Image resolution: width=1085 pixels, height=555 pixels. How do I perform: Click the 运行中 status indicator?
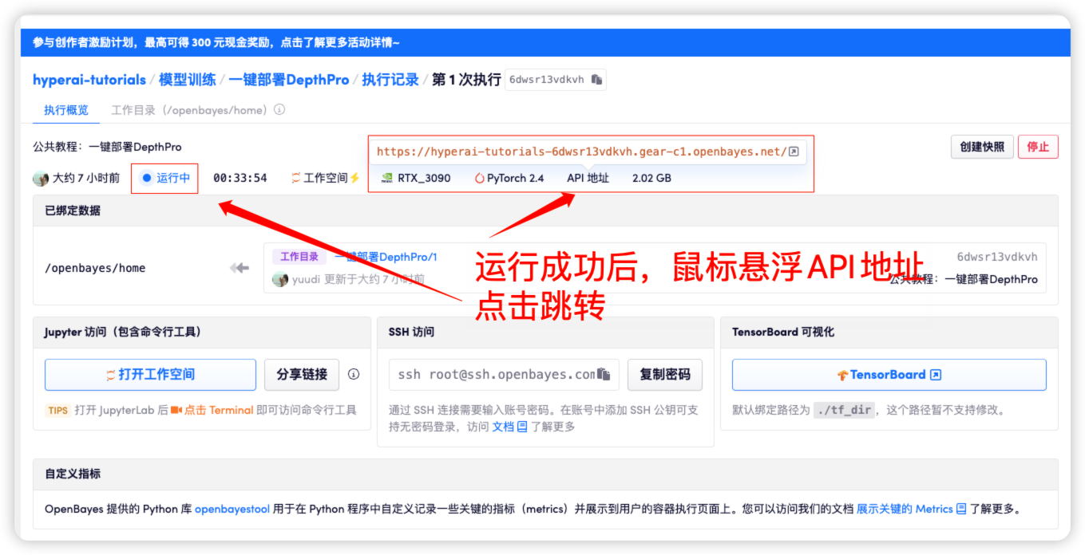coord(164,178)
